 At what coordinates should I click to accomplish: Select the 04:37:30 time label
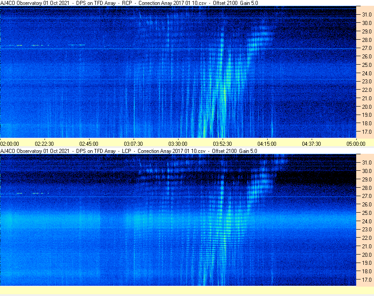(311, 144)
